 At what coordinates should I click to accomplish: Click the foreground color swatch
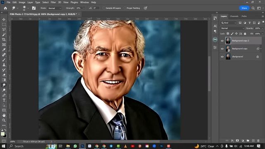pos(2,134)
